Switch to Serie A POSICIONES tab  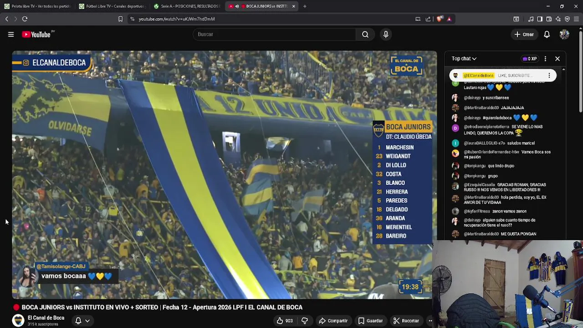[186, 6]
